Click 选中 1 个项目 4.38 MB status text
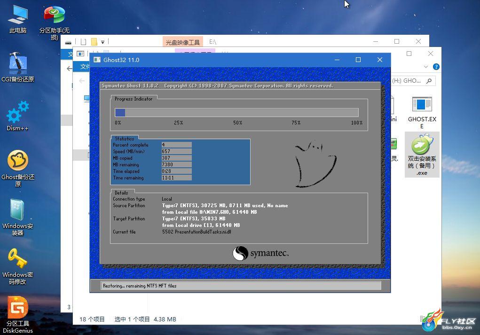The height and width of the screenshot is (335, 480). [145, 319]
